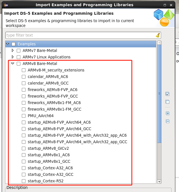Select ARMv8-M_security_extensions row text

[x=56, y=70]
